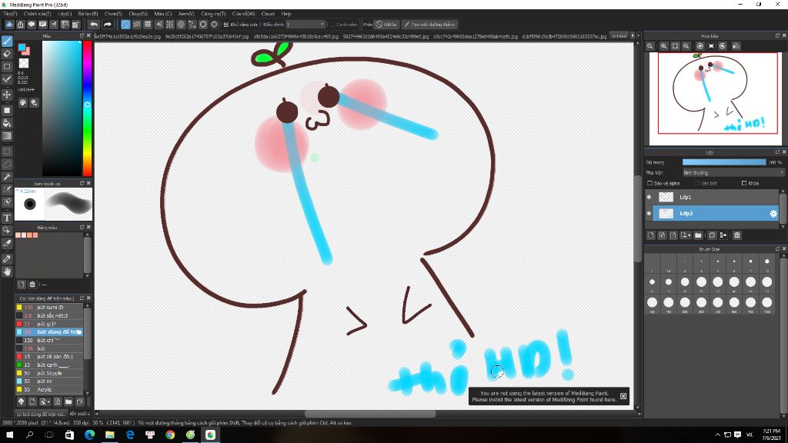This screenshot has height=443, width=788.
Task: Open the Pha trộn blend mode dropdown
Action: click(733, 173)
